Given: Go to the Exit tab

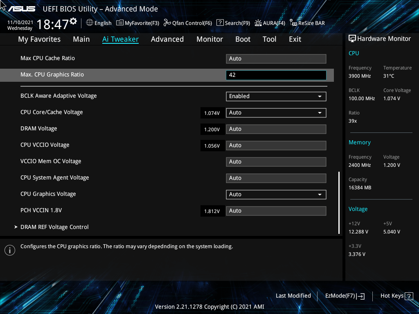Looking at the screenshot, I should click(x=295, y=39).
